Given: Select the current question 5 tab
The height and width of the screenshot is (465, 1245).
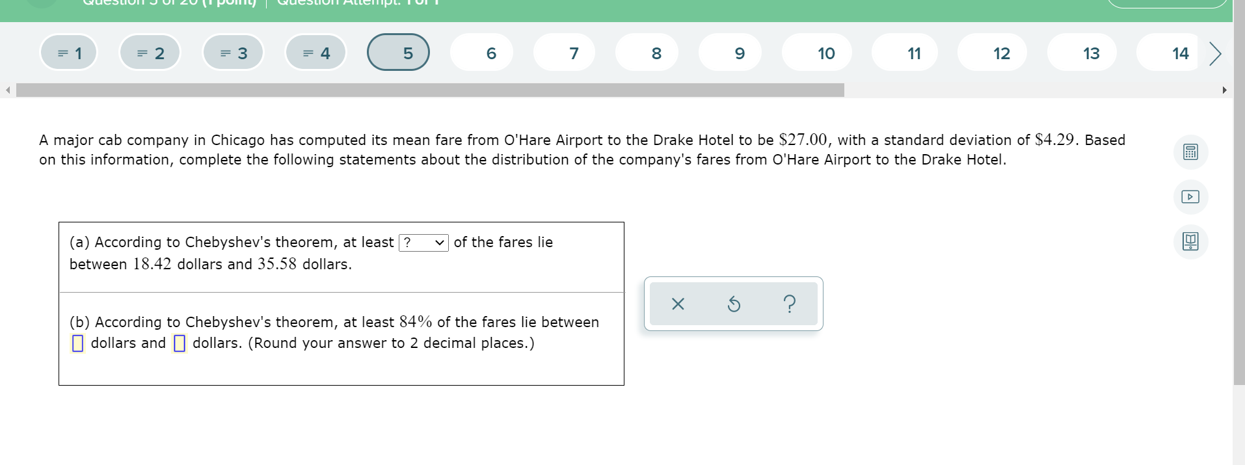Looking at the screenshot, I should [x=399, y=52].
